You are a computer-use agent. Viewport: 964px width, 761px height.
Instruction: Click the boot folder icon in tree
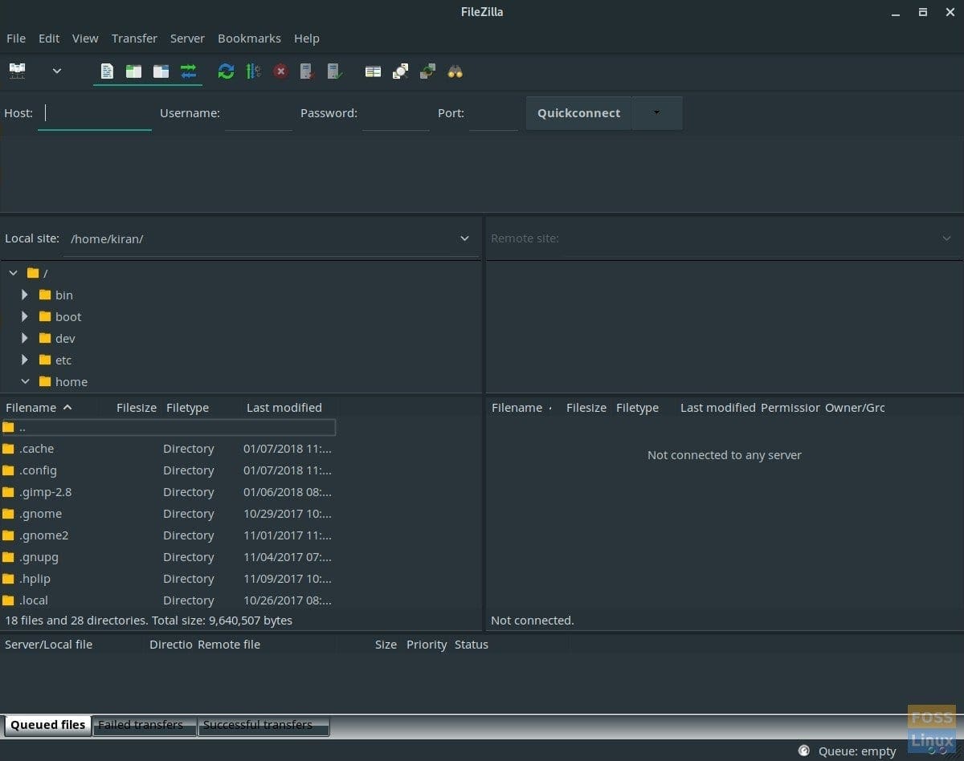tap(45, 316)
